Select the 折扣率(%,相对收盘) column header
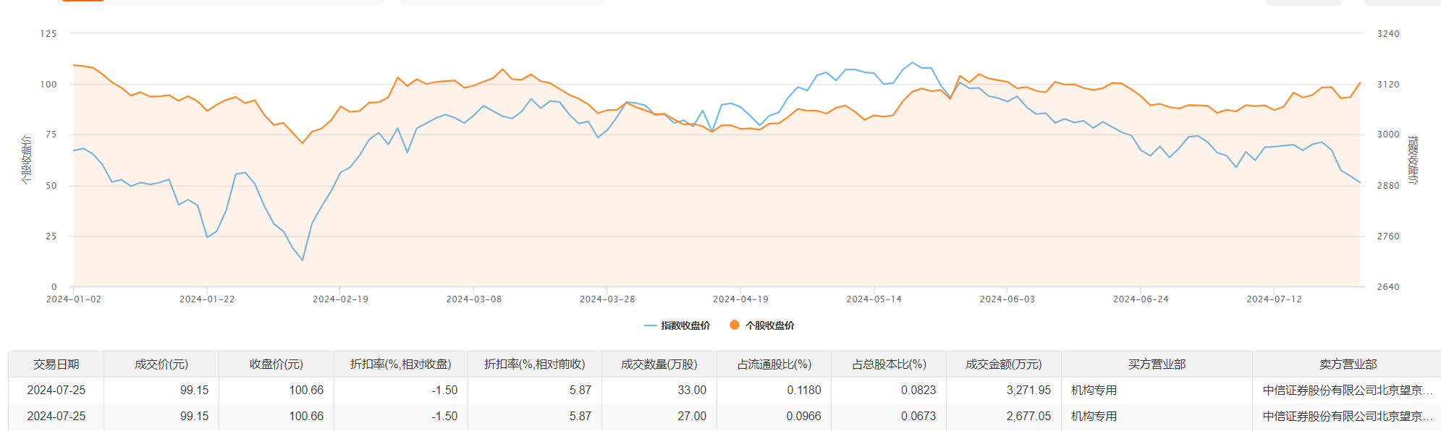This screenshot has width=1441, height=431. pyautogui.click(x=401, y=364)
